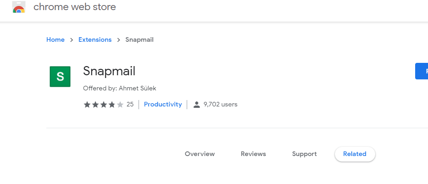Image resolution: width=428 pixels, height=184 pixels.
Task: Click the third rating star
Action: coord(104,105)
